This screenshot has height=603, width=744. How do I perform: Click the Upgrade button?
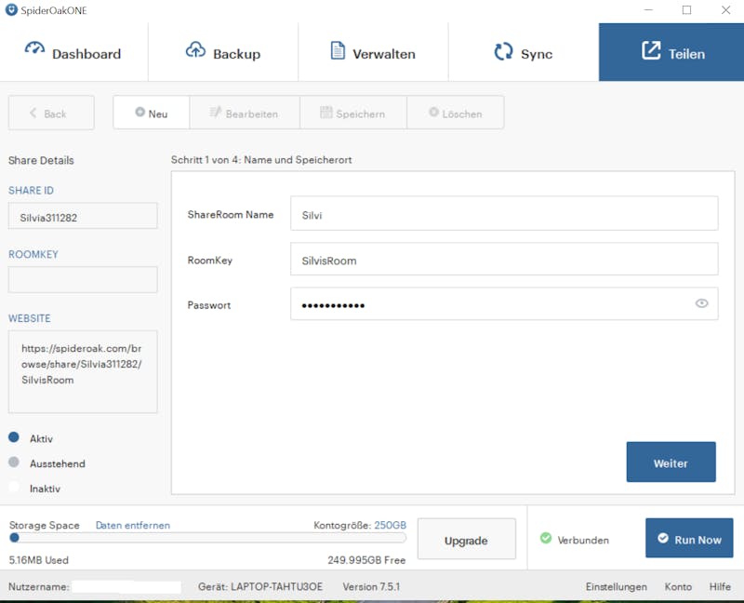(x=466, y=539)
